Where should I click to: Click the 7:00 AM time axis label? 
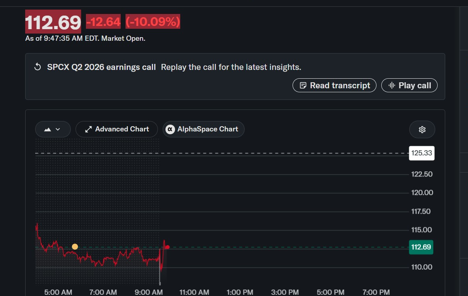103,292
